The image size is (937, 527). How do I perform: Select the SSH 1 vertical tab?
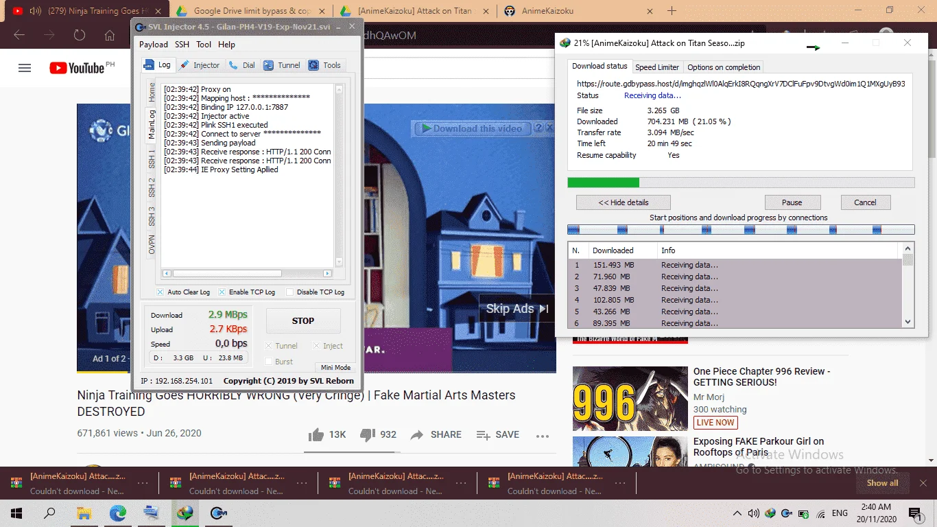(152, 159)
